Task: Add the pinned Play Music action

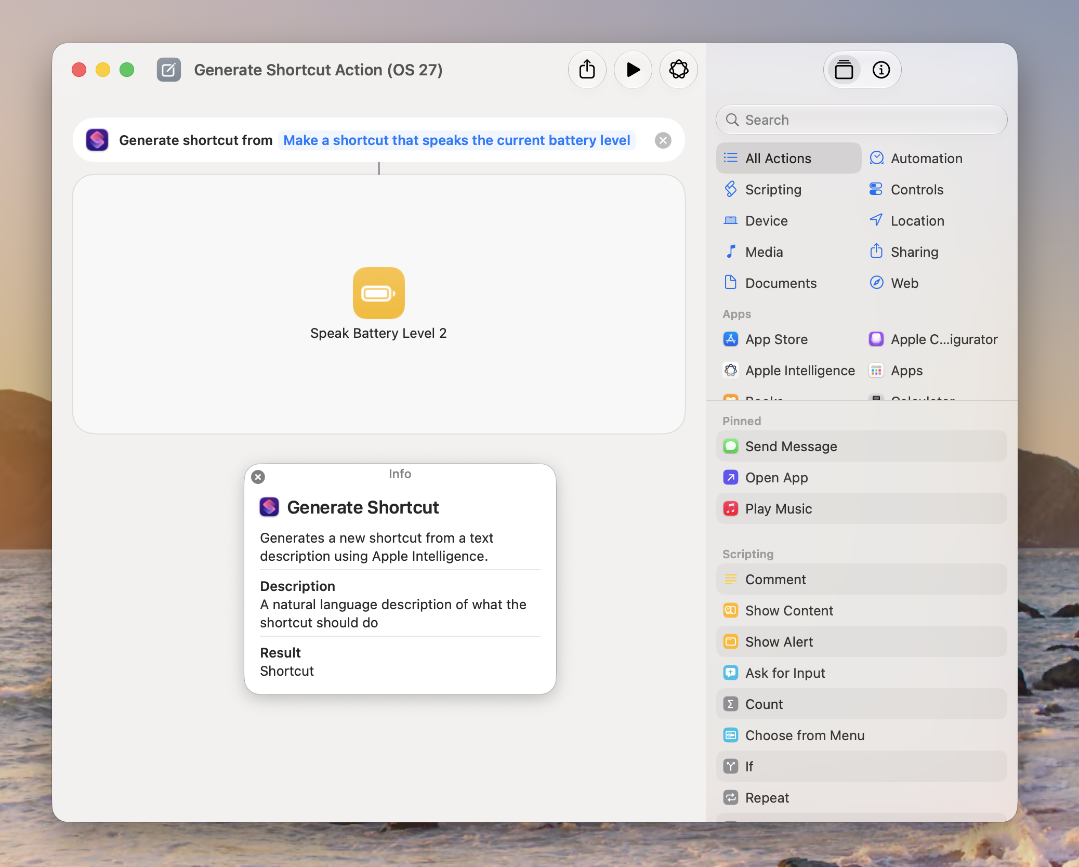Action: coord(861,509)
